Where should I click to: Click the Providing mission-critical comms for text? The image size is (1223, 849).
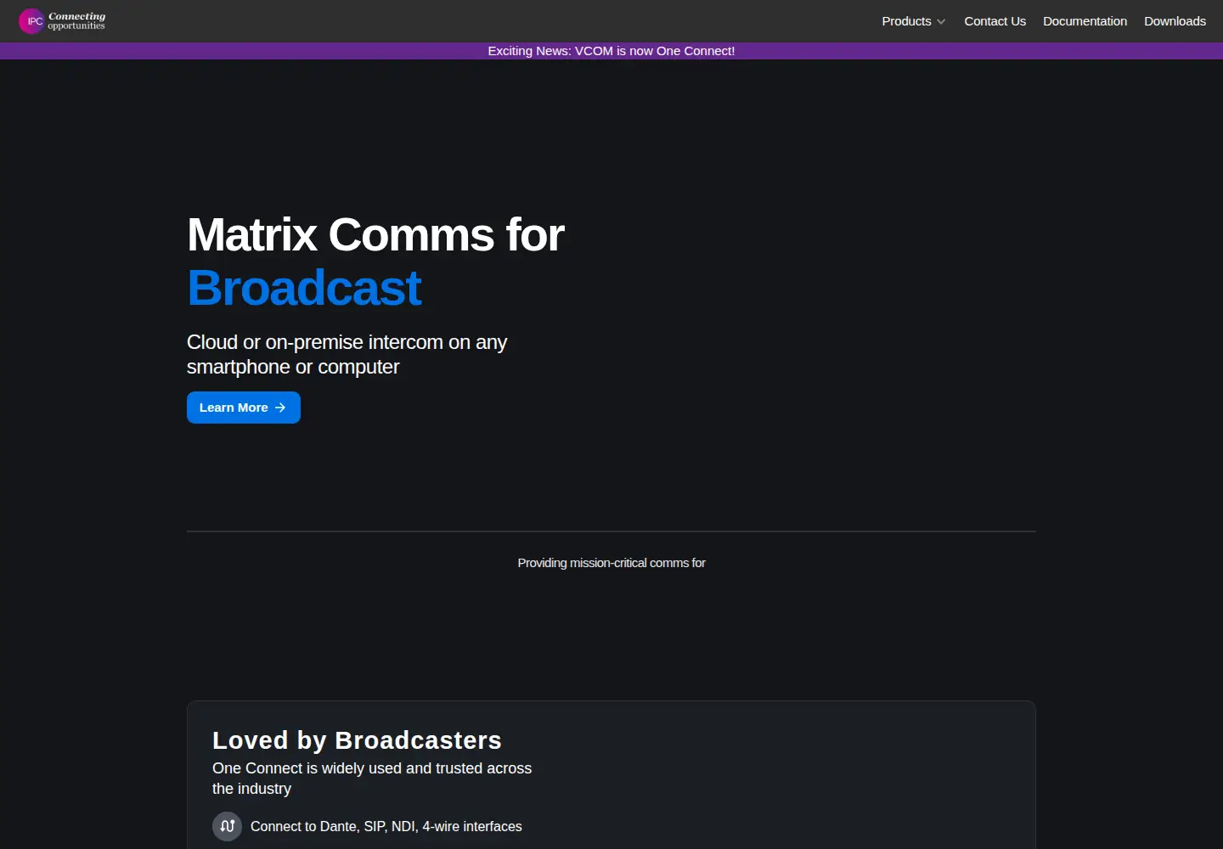tap(611, 563)
